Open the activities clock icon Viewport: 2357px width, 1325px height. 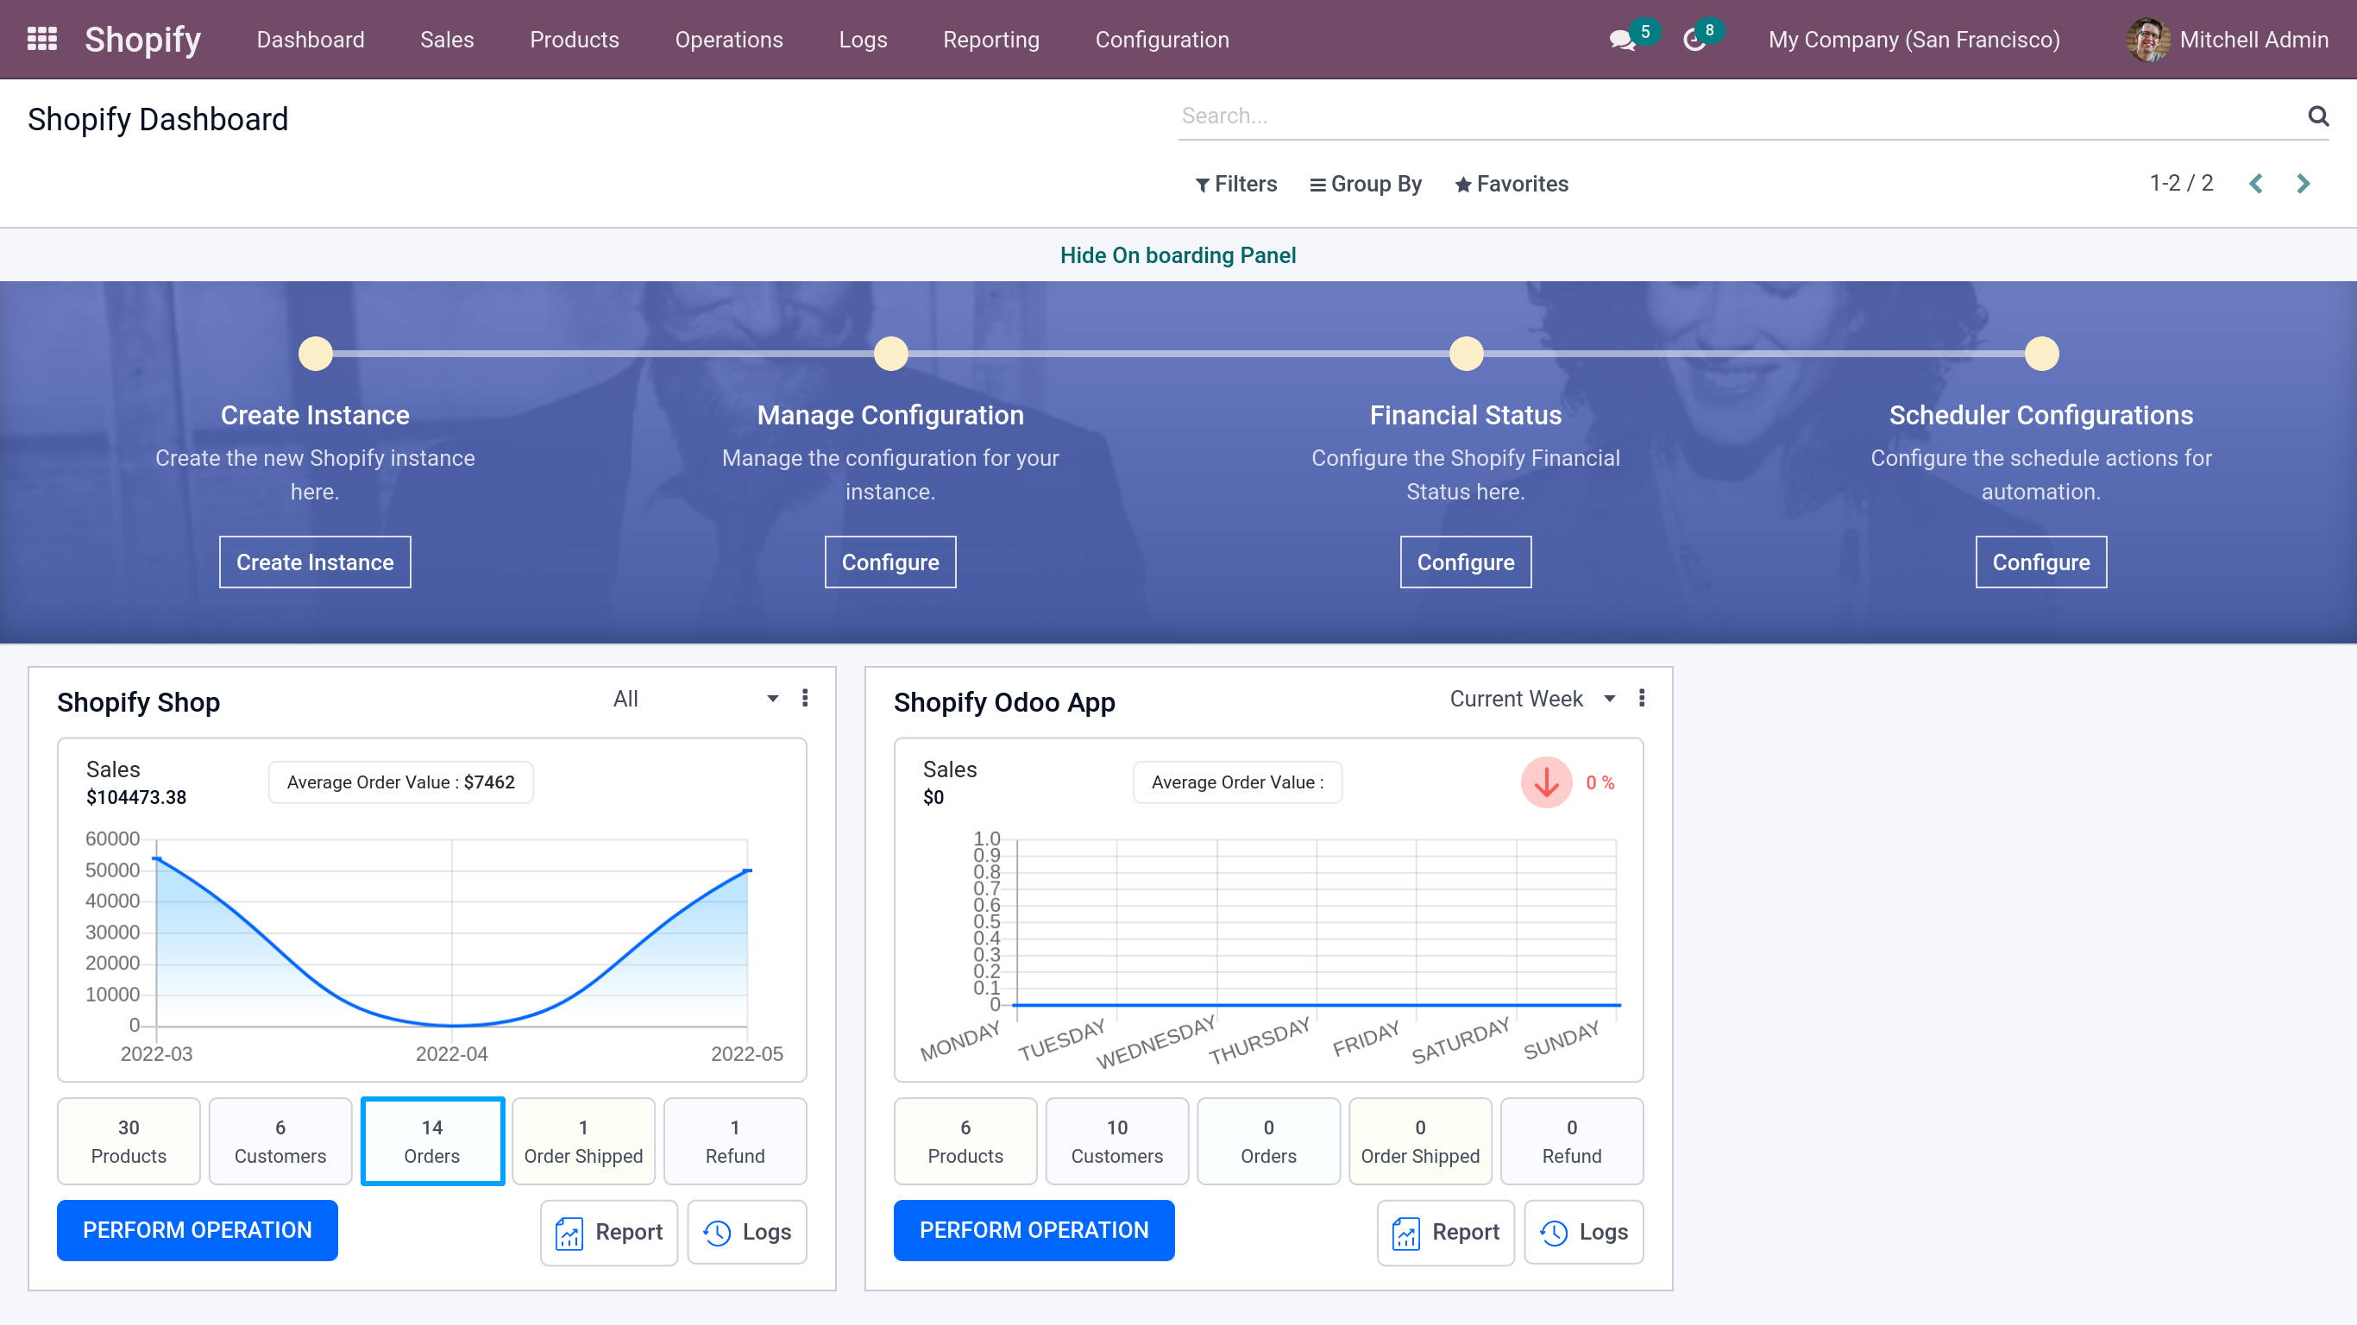tap(1694, 41)
